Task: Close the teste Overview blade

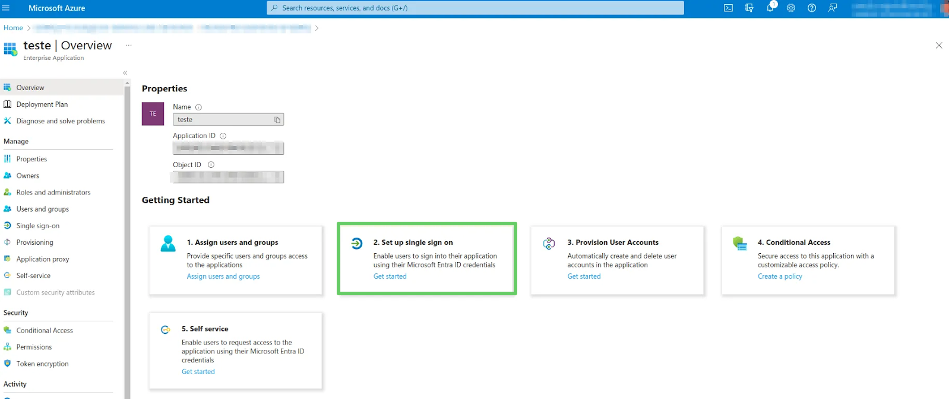Action: [939, 45]
